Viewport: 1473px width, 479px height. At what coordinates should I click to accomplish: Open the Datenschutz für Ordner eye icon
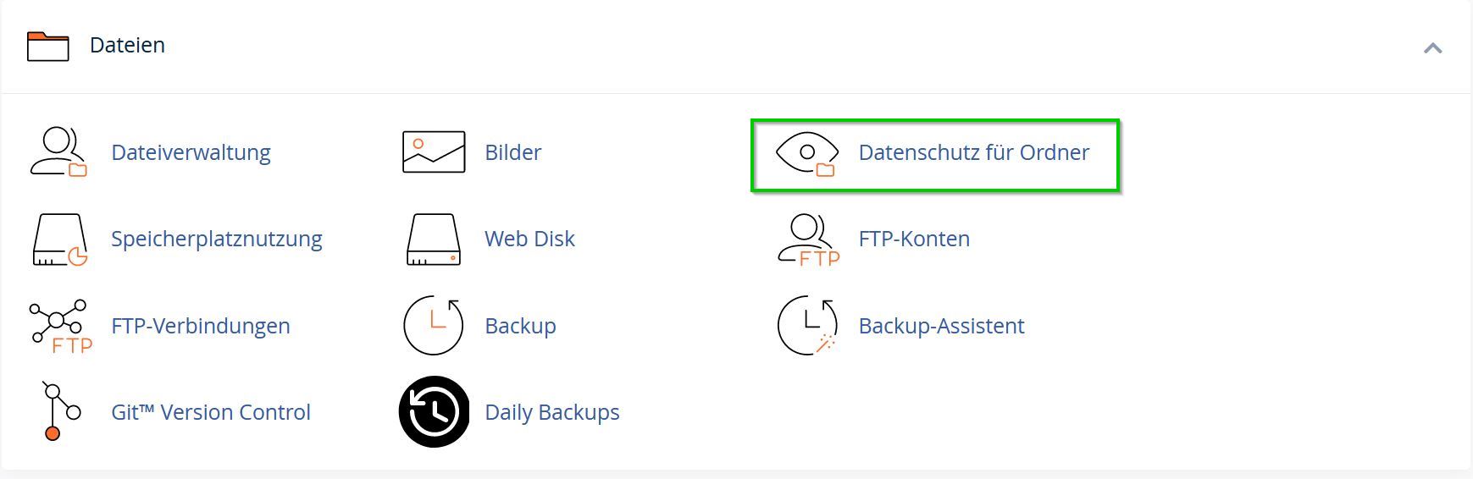pyautogui.click(x=807, y=154)
